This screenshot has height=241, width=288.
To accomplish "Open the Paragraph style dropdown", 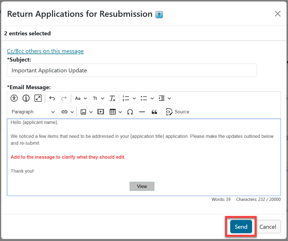I will (x=33, y=112).
